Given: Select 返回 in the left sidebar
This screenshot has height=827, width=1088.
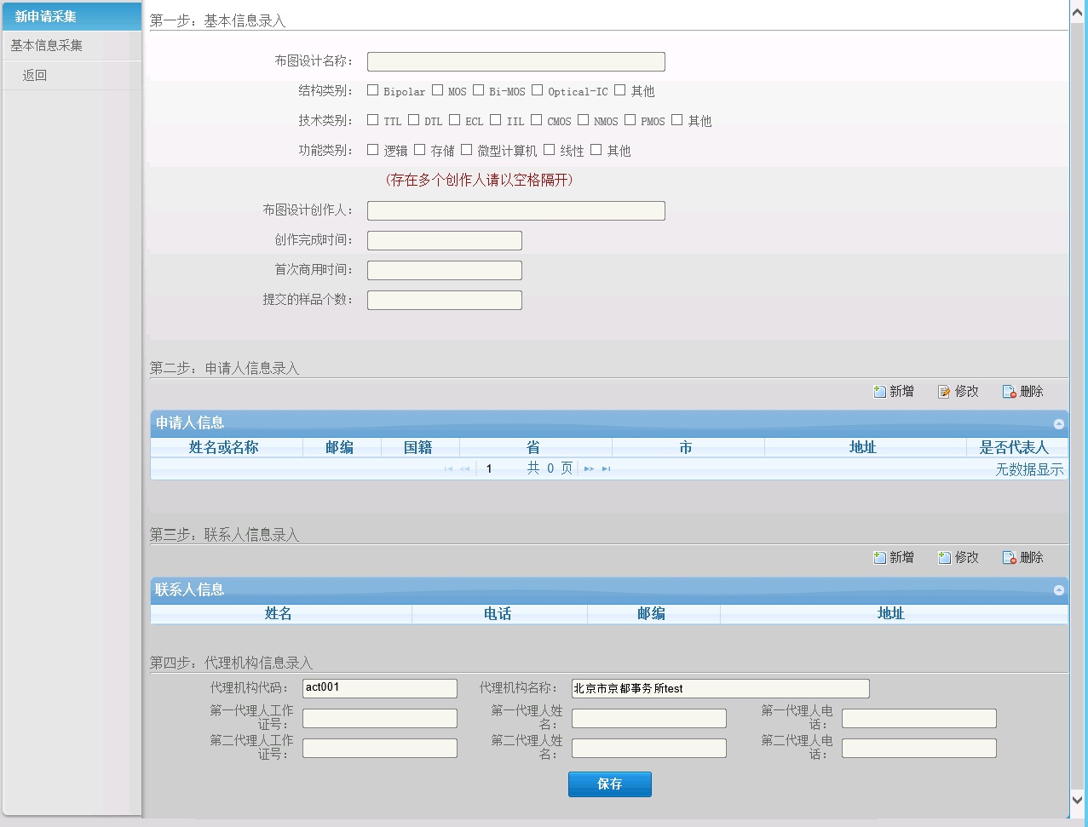Looking at the screenshot, I should click(35, 76).
